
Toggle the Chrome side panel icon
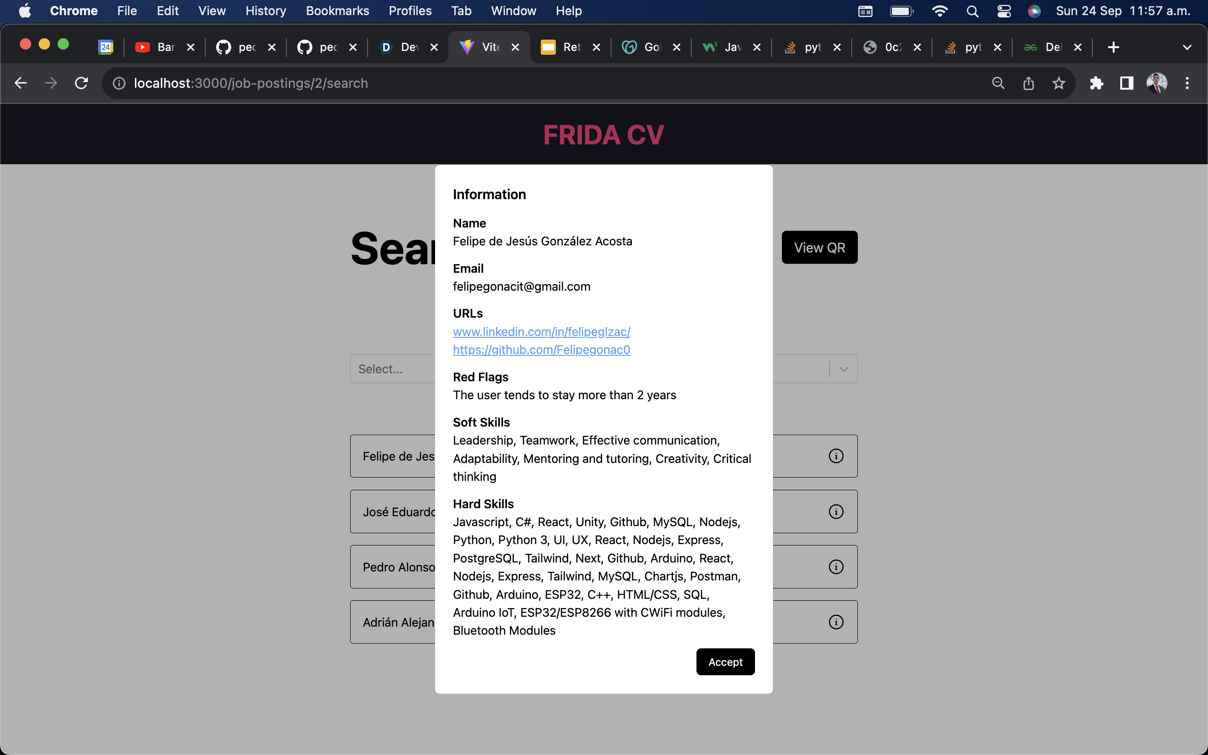(1126, 83)
